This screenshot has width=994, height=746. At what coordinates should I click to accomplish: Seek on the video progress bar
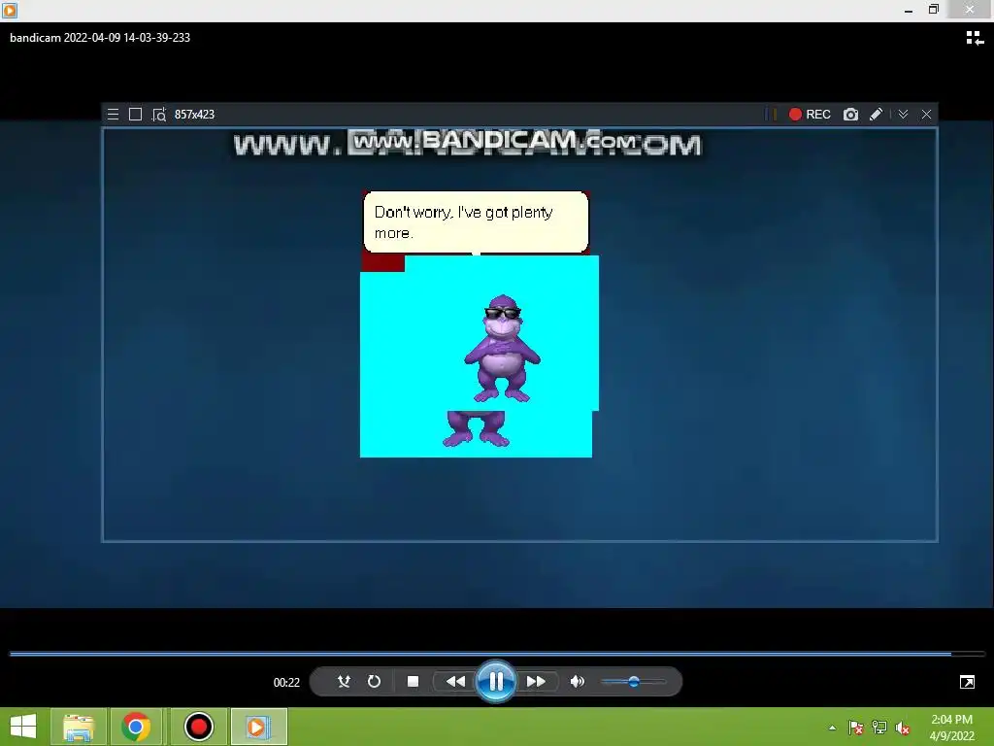(x=497, y=654)
